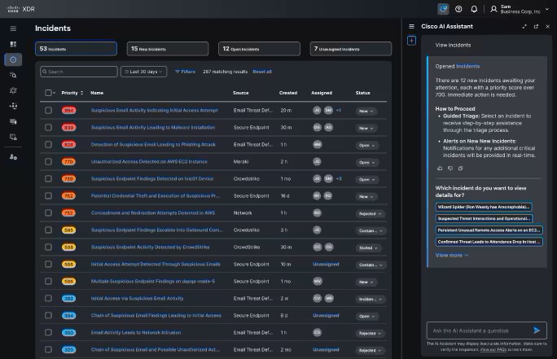The width and height of the screenshot is (557, 359).
Task: Select the Incidents icon in sidebar
Action: point(13,59)
